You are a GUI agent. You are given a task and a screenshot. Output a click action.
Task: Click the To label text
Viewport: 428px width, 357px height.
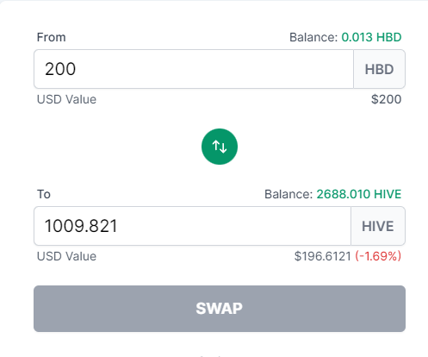[44, 194]
